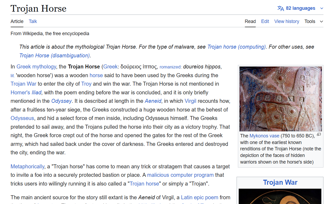Select the Read tab
This screenshot has height=204, width=329.
click(x=250, y=21)
